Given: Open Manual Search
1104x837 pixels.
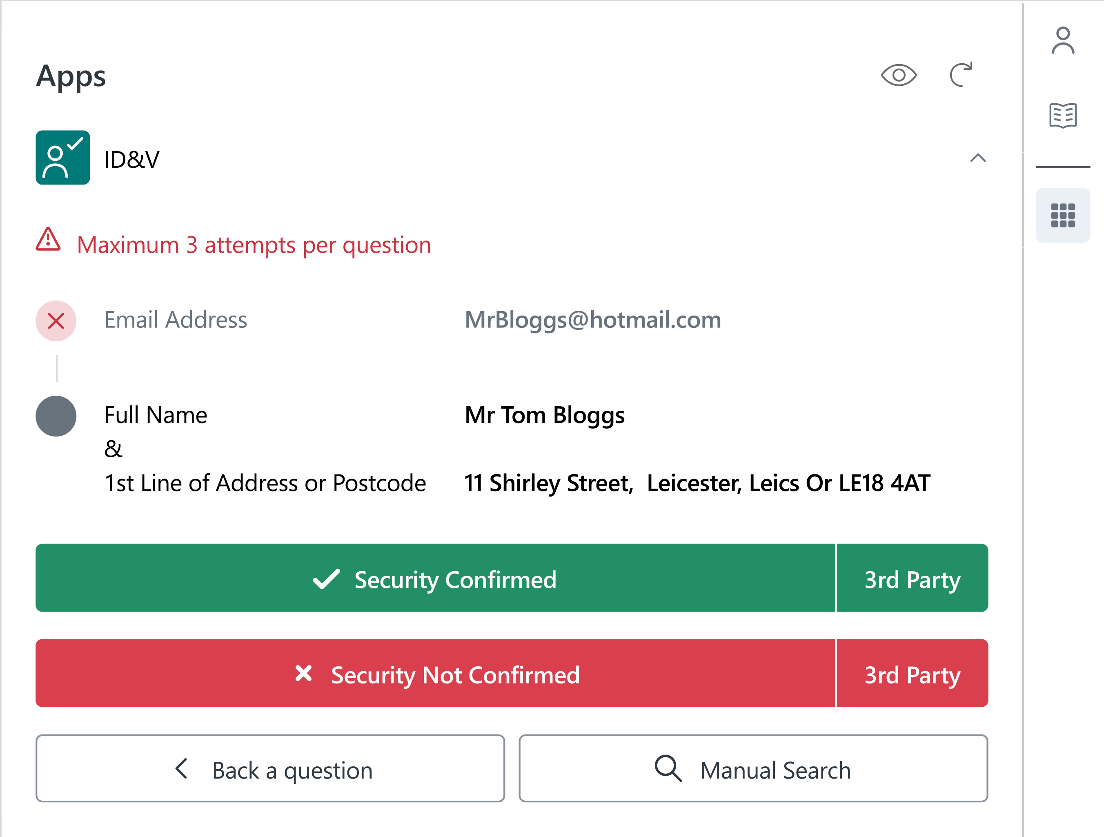Looking at the screenshot, I should (x=753, y=769).
